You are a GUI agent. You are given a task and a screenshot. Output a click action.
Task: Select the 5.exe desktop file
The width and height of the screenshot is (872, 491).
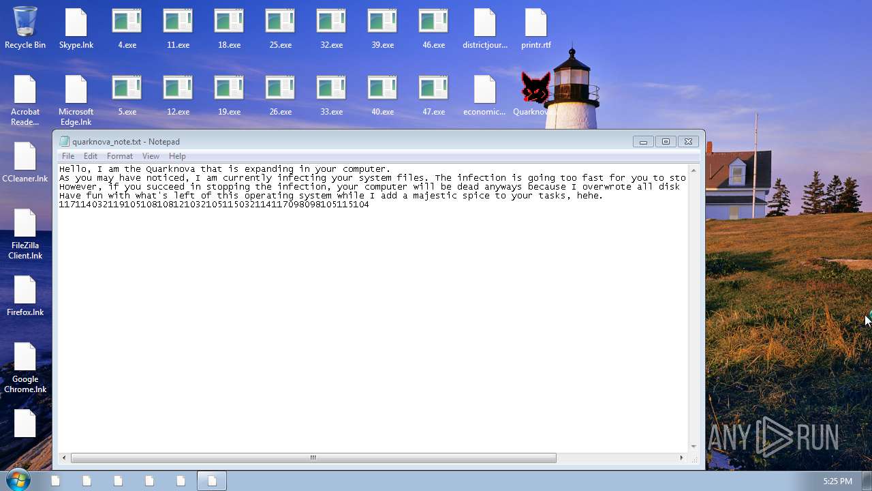[x=127, y=95]
